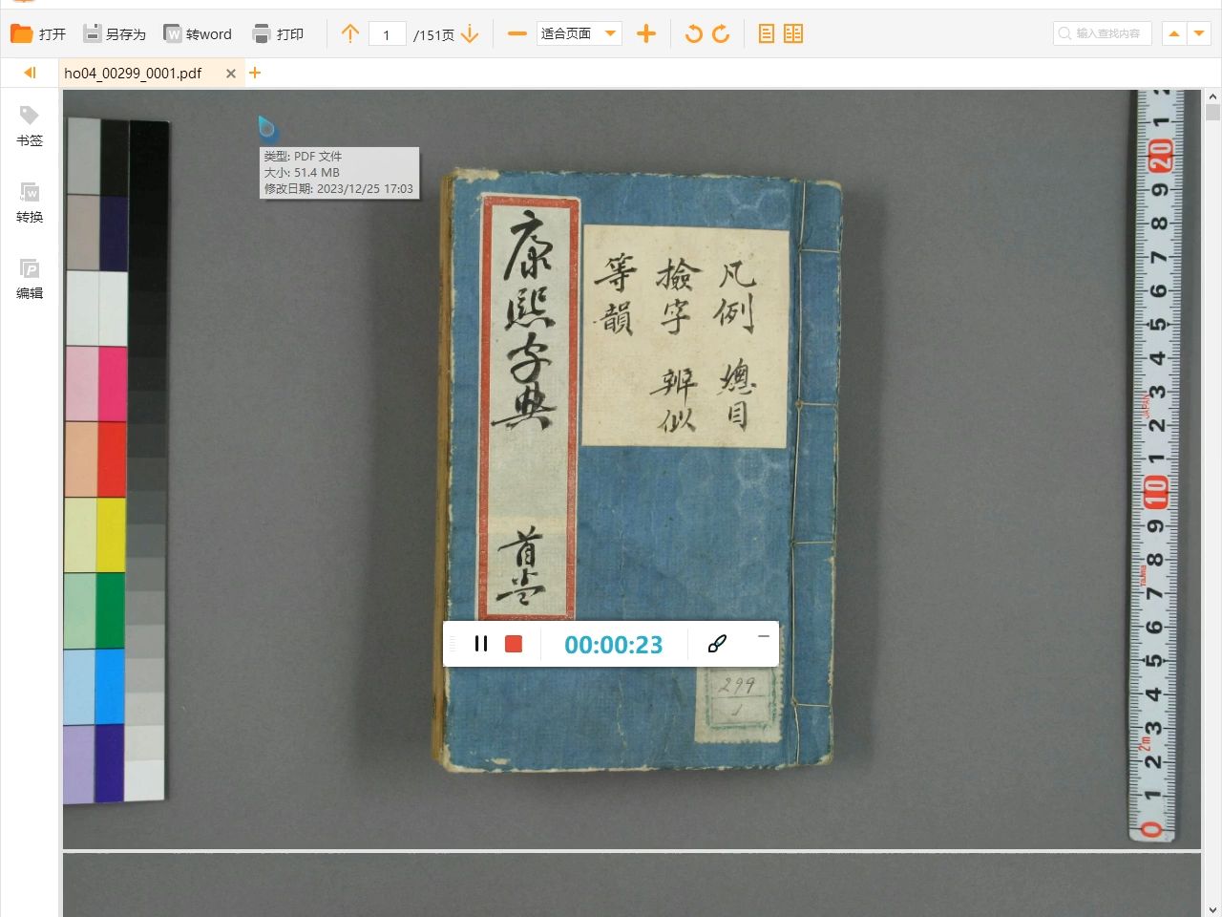Zoom in with the plus icon
The height and width of the screenshot is (917, 1222).
(x=646, y=34)
